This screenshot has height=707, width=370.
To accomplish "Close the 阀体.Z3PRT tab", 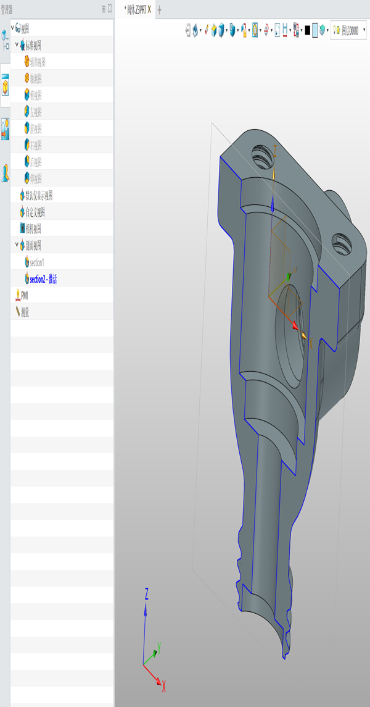I will [x=149, y=9].
